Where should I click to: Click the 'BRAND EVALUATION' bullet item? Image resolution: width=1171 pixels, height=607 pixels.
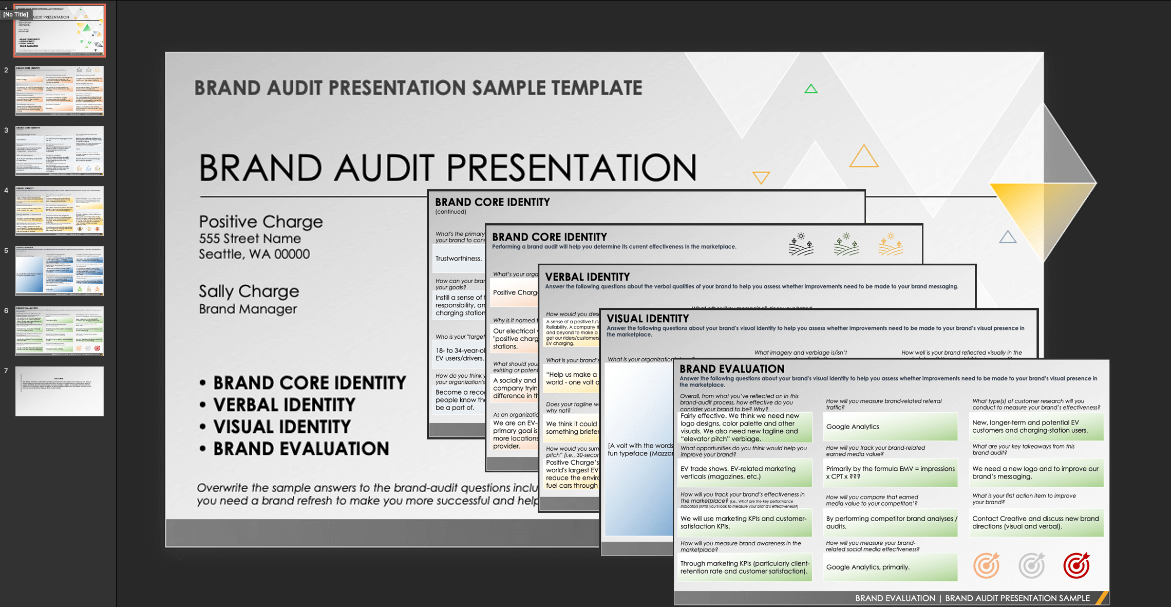click(301, 449)
